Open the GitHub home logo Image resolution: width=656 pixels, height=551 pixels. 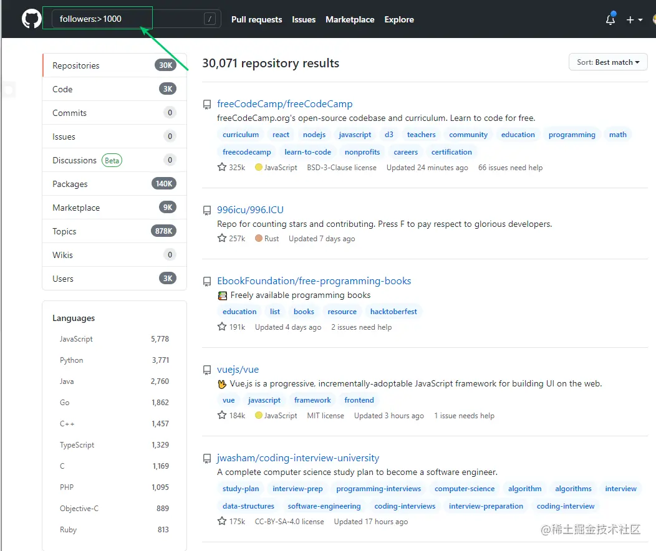[x=32, y=19]
